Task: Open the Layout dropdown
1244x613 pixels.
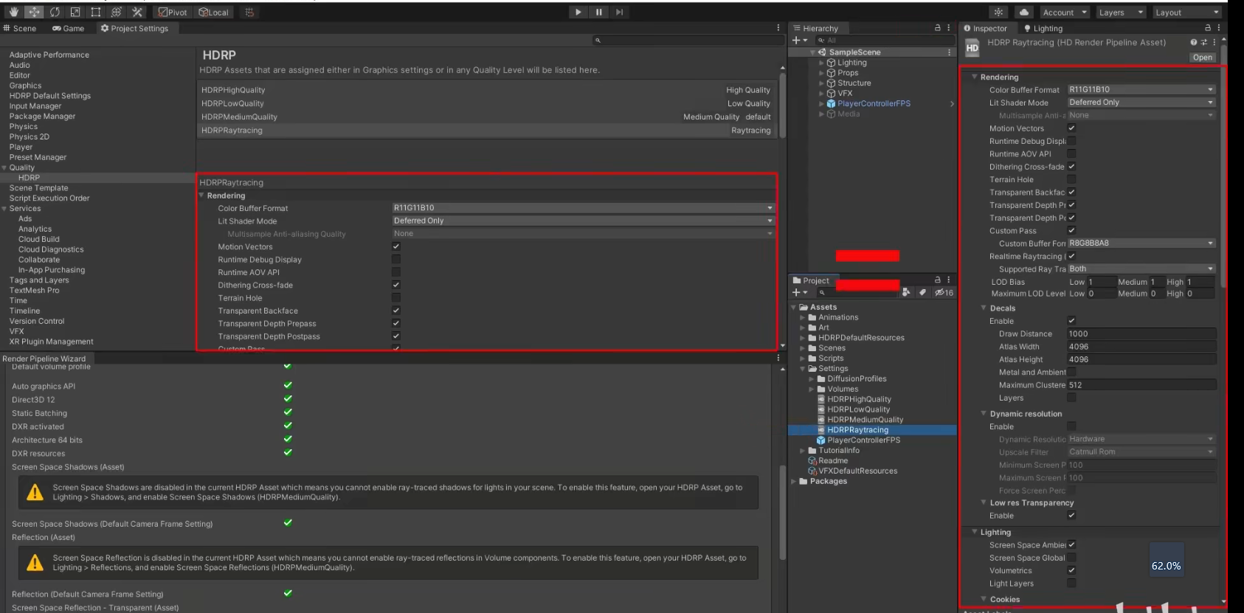Action: (x=1186, y=12)
